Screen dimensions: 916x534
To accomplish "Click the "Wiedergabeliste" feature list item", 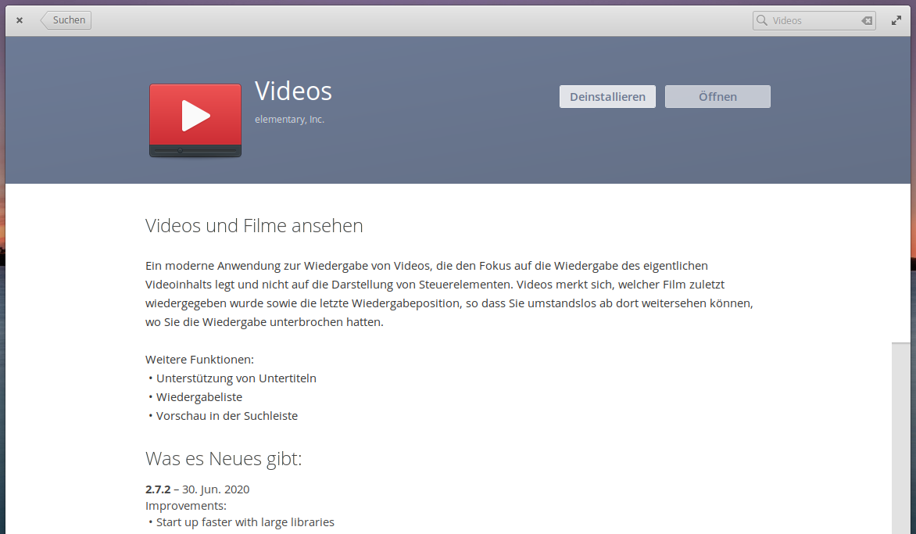I will (x=199, y=397).
